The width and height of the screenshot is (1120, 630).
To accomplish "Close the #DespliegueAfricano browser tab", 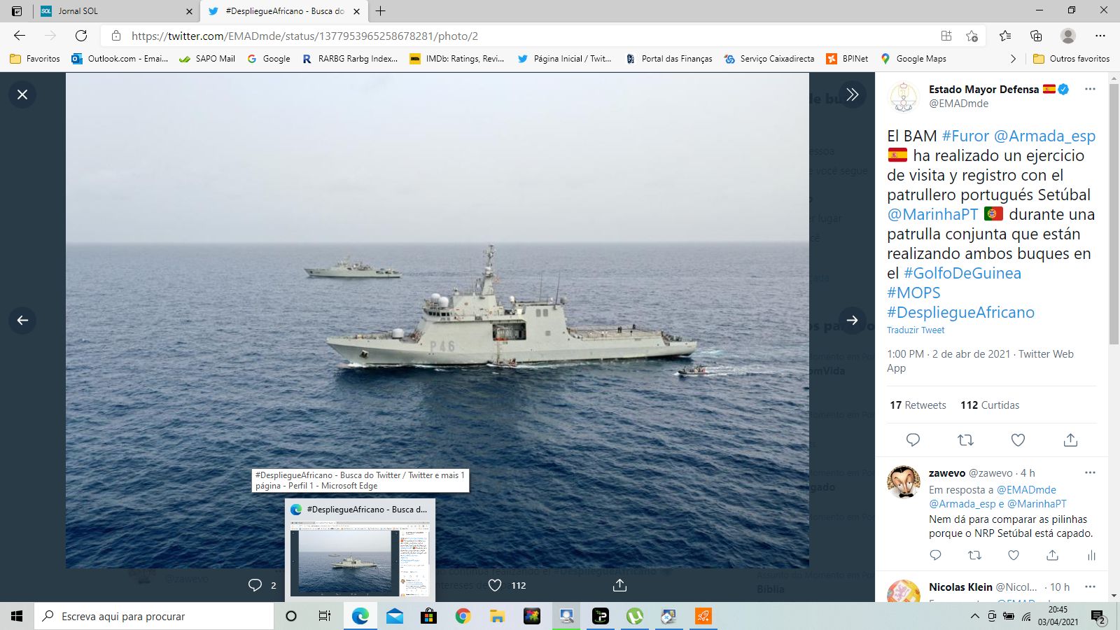I will (x=356, y=11).
